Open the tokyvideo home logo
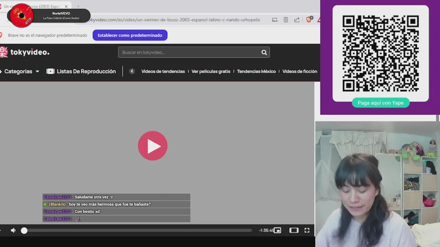Viewport: 440px width, 247px height. pyautogui.click(x=25, y=52)
